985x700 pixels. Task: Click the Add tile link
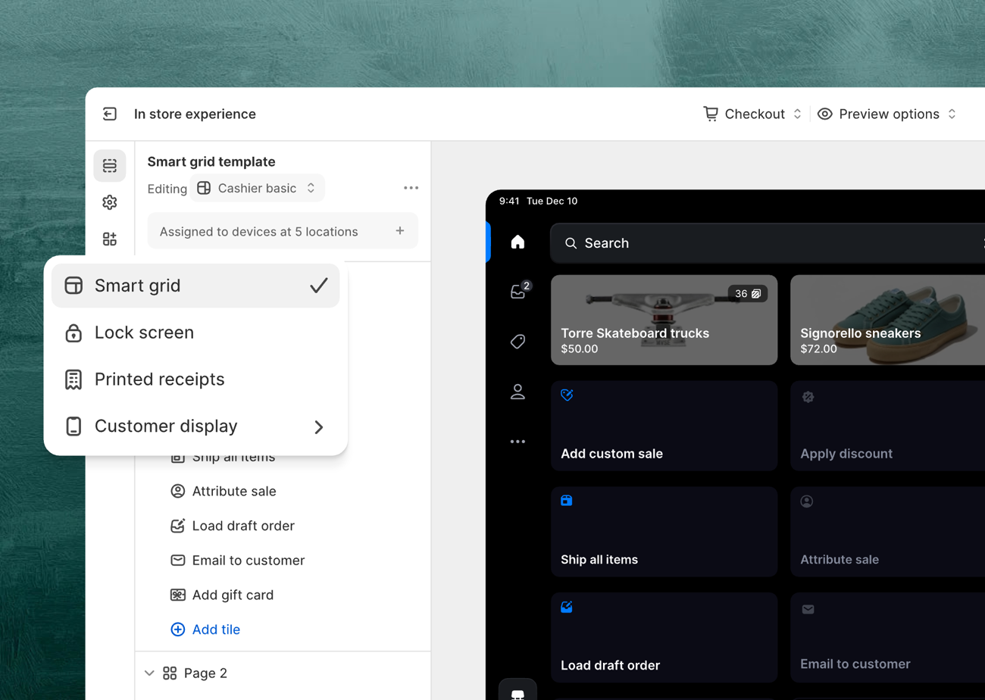pos(216,630)
